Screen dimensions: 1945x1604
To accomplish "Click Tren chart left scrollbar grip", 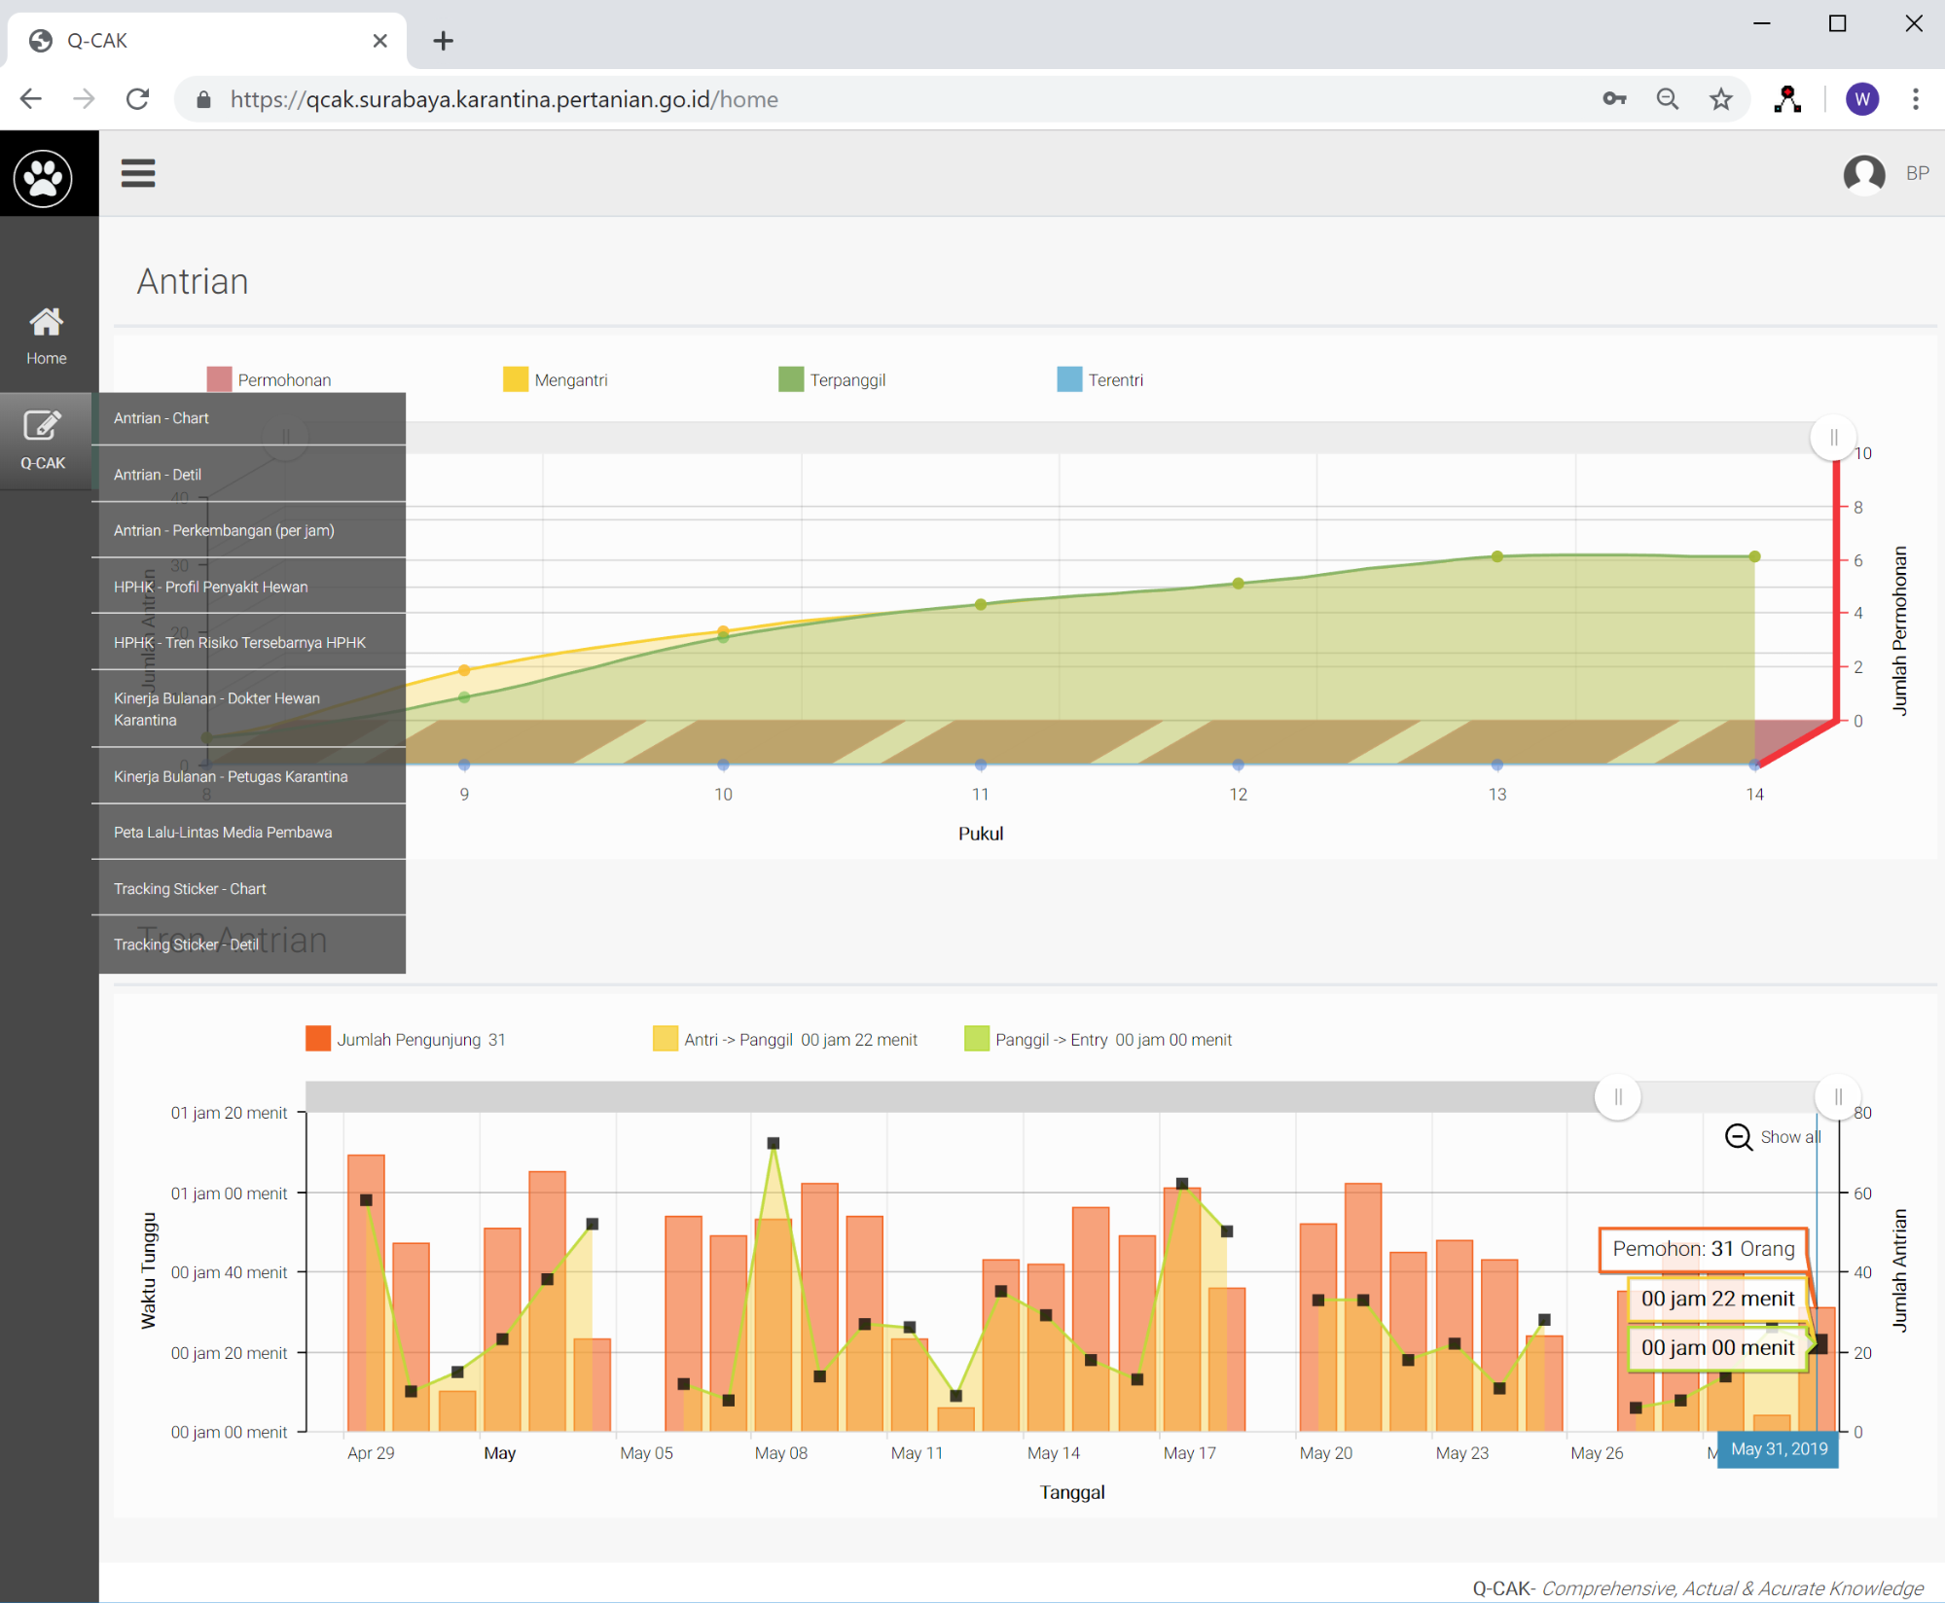I will pyautogui.click(x=1617, y=1097).
